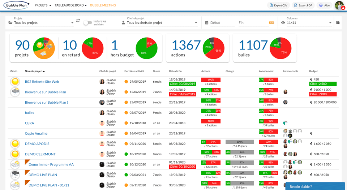This screenshot has width=347, height=190.
Task: Sort by Chef de projet header
Action: [x=108, y=71]
